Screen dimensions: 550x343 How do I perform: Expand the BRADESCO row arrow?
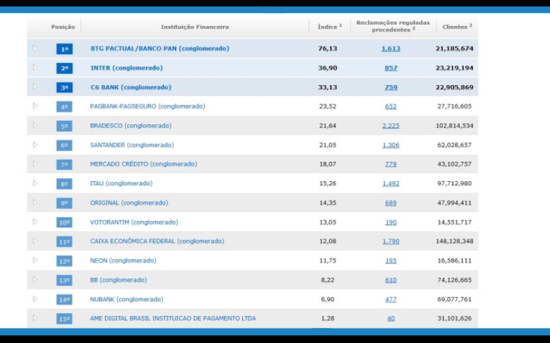[x=35, y=126]
